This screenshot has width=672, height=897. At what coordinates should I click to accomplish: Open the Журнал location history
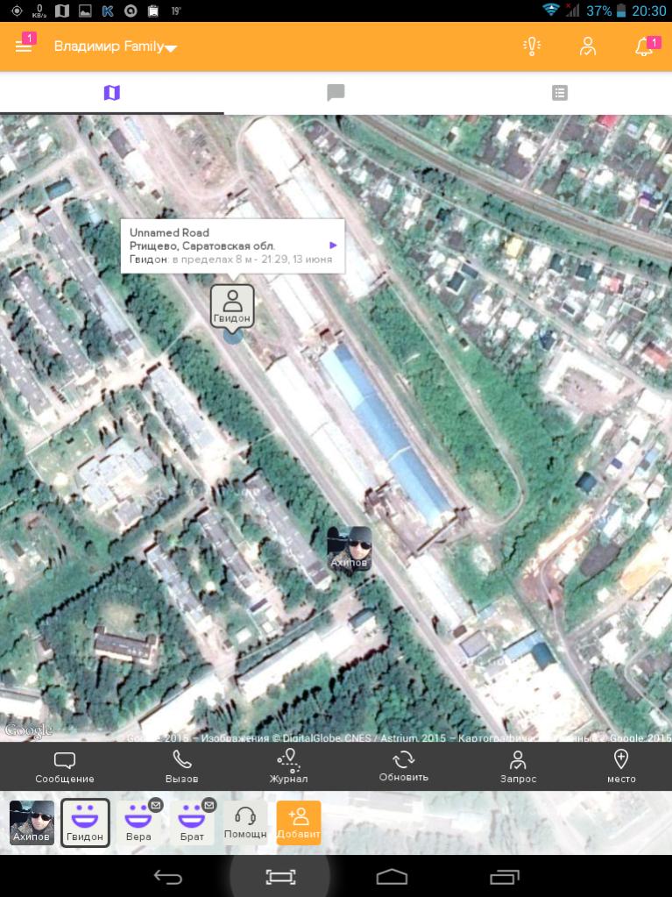(x=288, y=766)
